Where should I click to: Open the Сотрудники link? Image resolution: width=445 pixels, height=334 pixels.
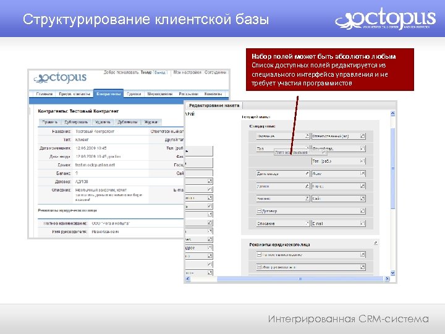click(x=215, y=72)
